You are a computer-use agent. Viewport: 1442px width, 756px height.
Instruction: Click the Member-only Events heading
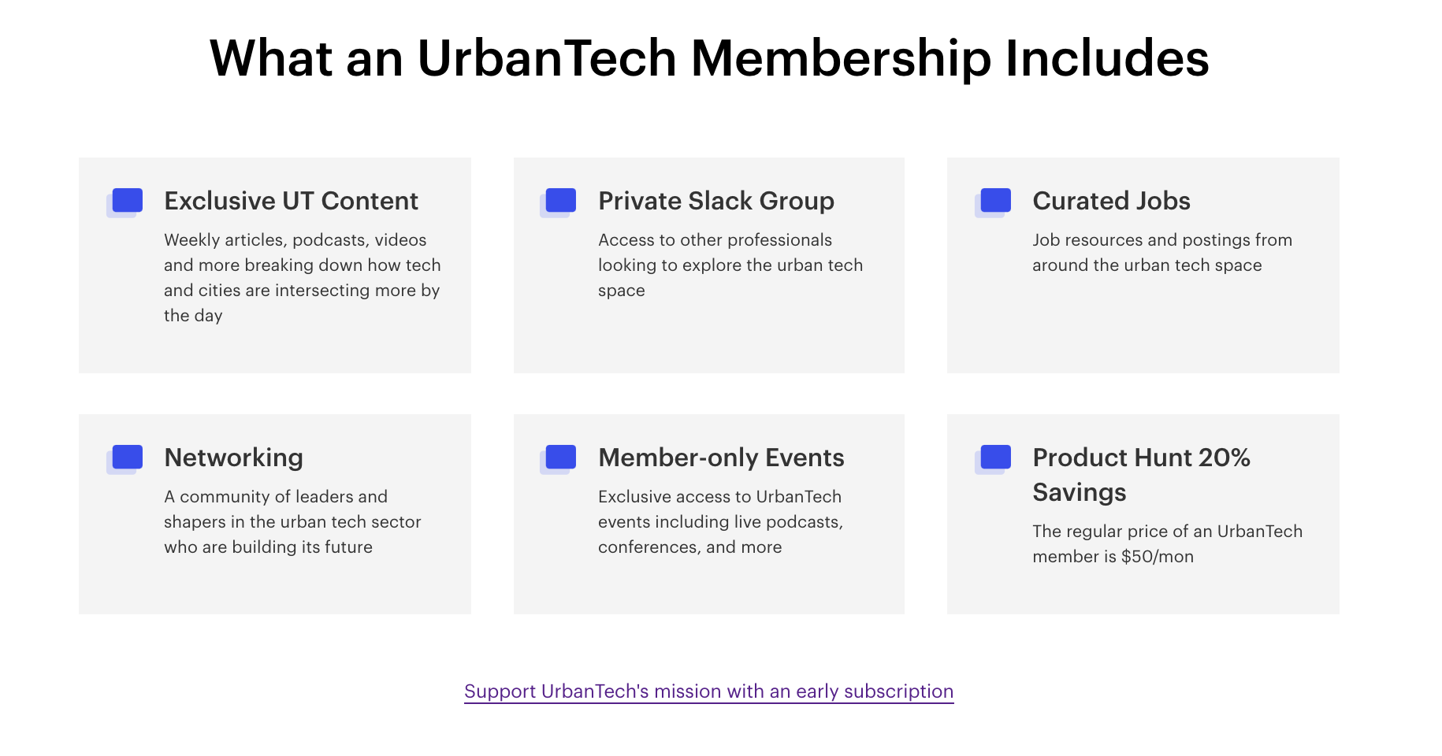[x=722, y=458]
